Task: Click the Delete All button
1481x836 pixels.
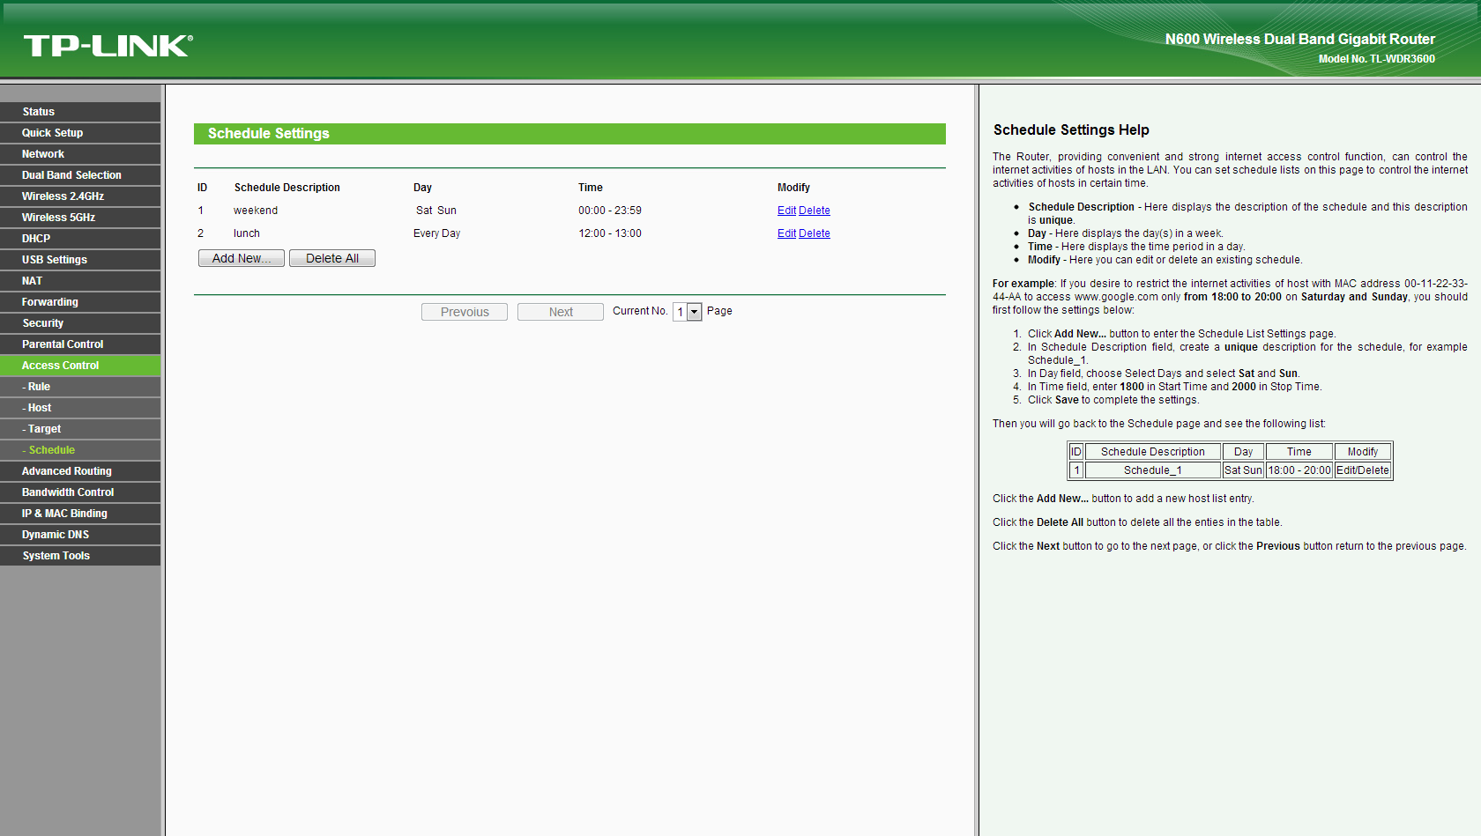Action: click(332, 258)
